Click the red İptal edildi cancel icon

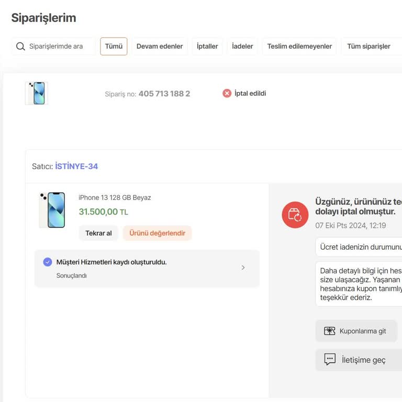click(x=227, y=93)
